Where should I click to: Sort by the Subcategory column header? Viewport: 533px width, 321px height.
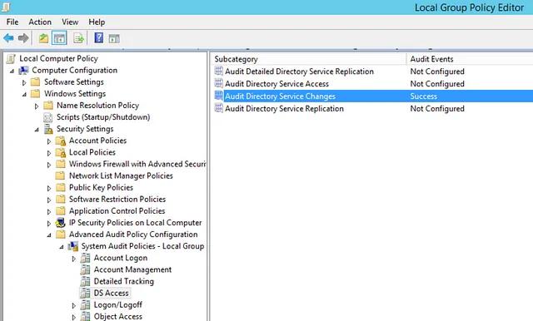pos(308,59)
